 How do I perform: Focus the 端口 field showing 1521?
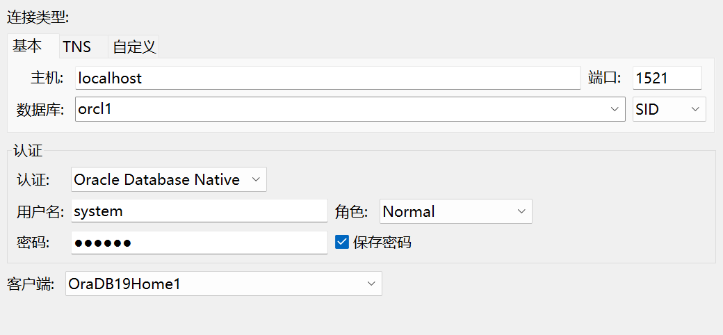click(666, 78)
